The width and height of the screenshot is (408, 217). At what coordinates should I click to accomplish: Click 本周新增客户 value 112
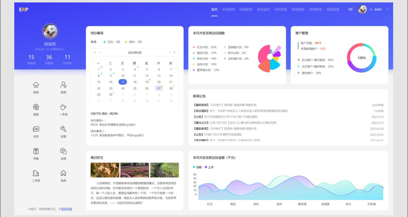(x=323, y=49)
